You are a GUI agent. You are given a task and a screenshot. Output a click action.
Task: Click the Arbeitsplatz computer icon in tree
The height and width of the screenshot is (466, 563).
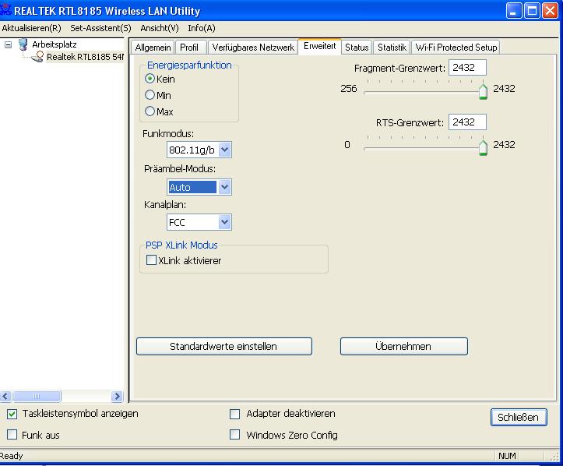[23, 44]
